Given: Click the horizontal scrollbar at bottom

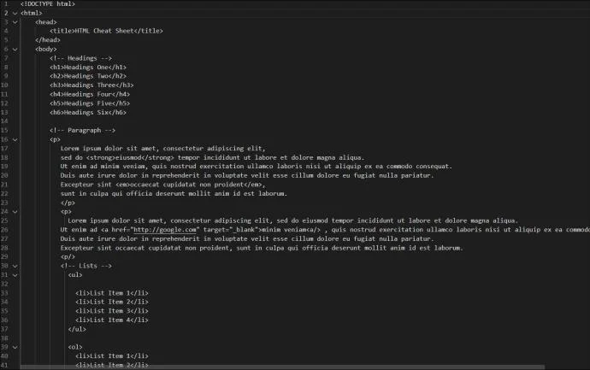Looking at the screenshot, I should [x=295, y=367].
